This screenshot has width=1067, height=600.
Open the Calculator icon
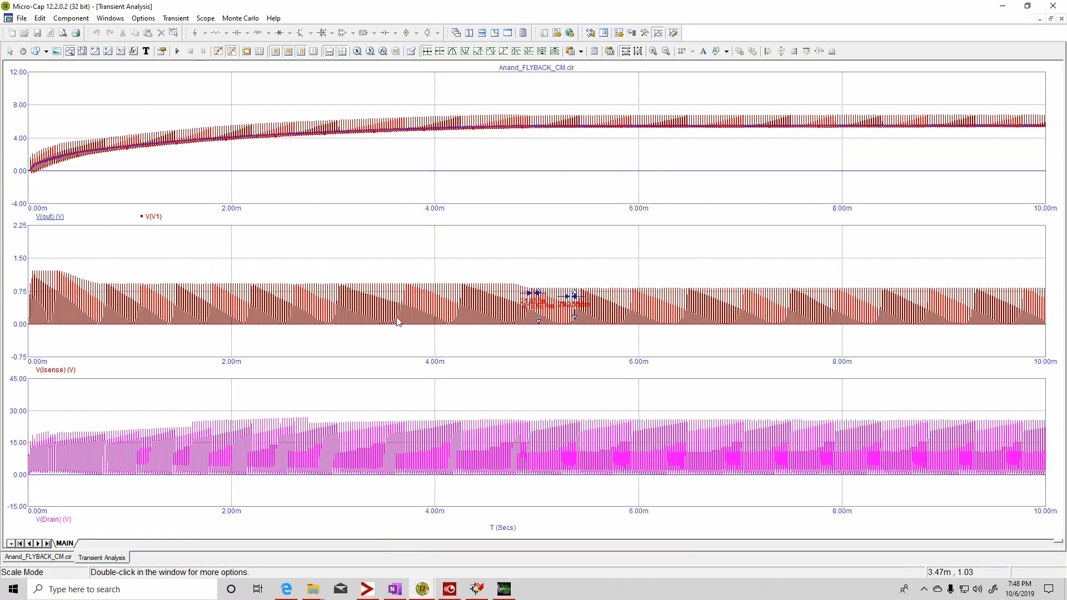coord(523,33)
